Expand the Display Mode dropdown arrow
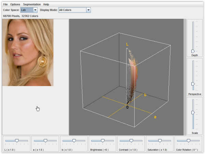 [x=88, y=10]
